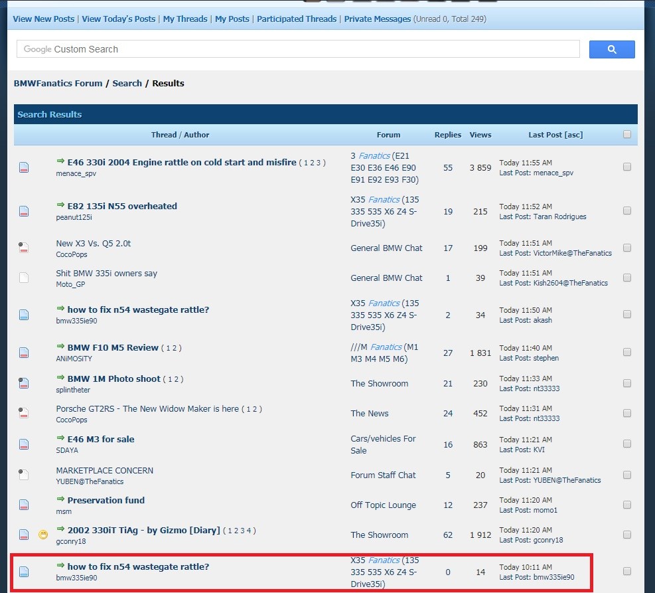655x593 pixels.
Task: Sort results by Views column header
Action: (x=480, y=135)
